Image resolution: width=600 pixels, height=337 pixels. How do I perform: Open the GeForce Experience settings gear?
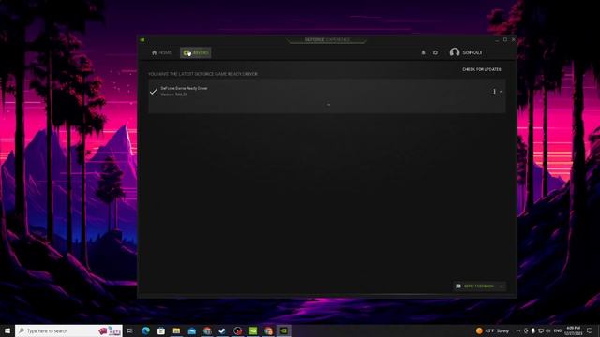435,52
